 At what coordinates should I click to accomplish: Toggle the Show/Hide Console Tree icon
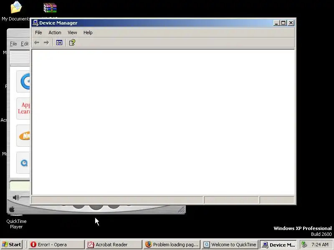(59, 43)
